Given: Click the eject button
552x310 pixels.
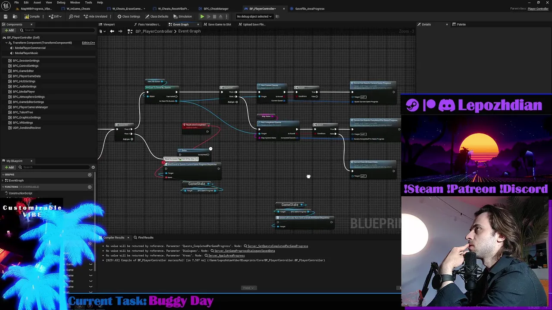Looking at the screenshot, I should pyautogui.click(x=220, y=16).
